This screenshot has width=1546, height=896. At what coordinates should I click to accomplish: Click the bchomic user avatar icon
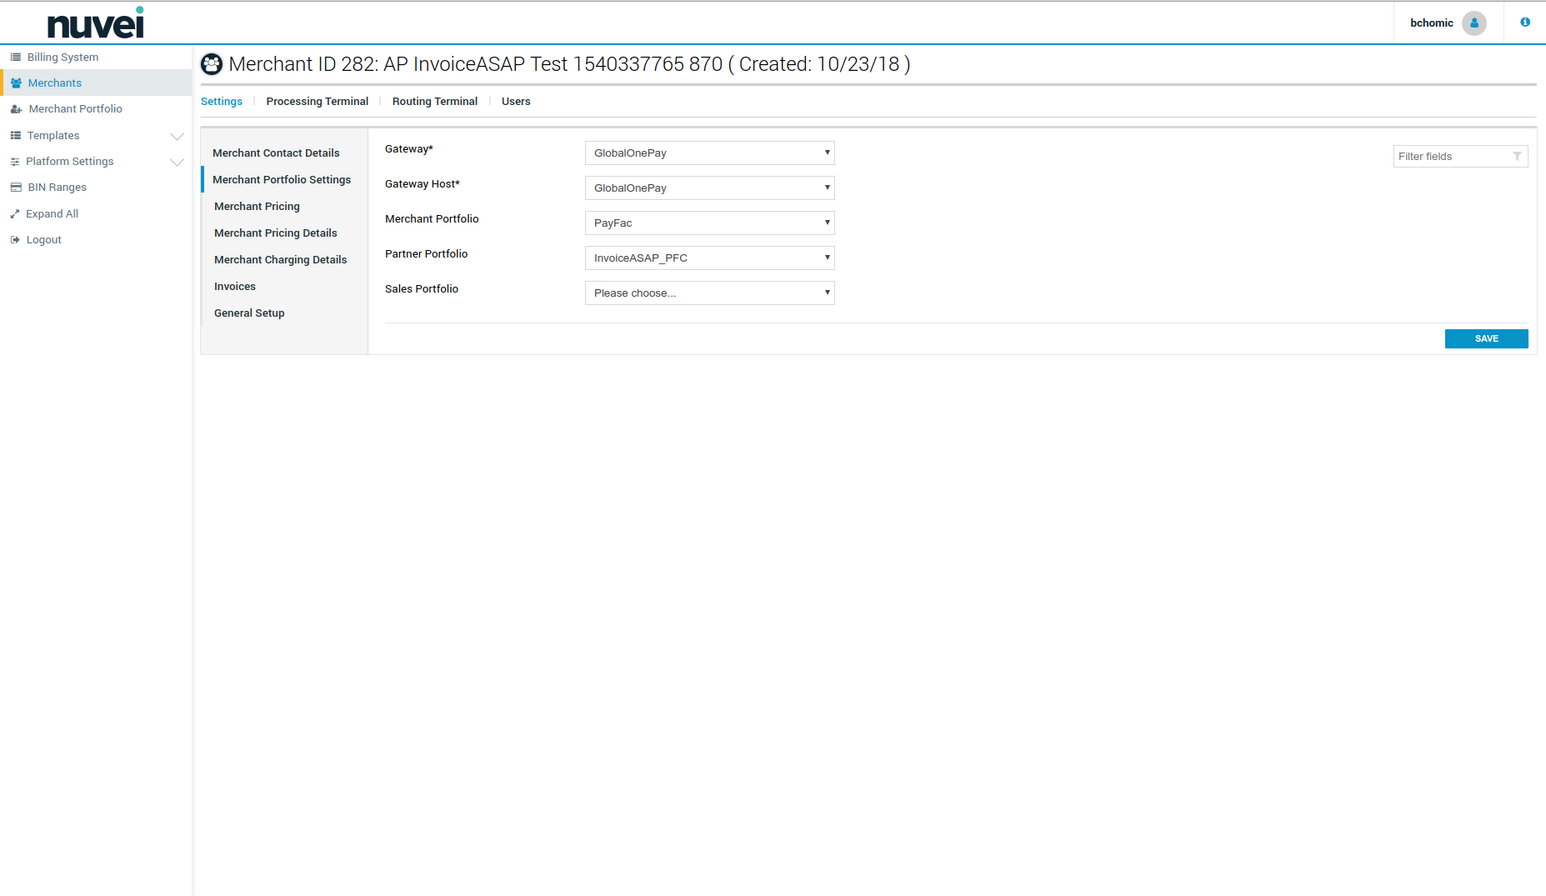[1474, 23]
